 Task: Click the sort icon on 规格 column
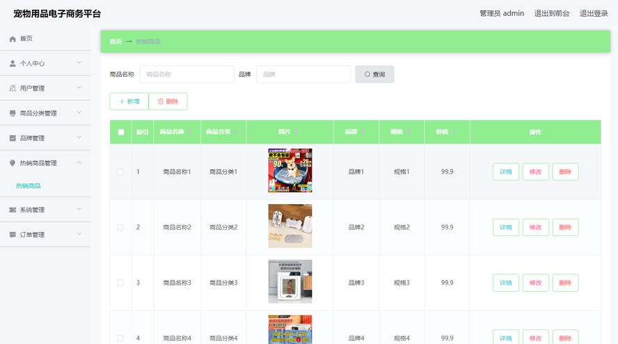[408, 132]
